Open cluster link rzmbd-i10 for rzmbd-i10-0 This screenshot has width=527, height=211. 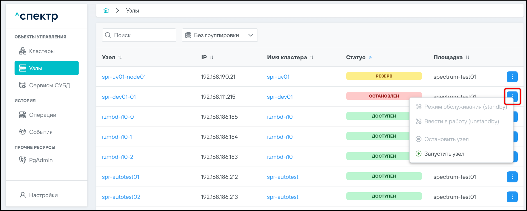[x=280, y=117]
